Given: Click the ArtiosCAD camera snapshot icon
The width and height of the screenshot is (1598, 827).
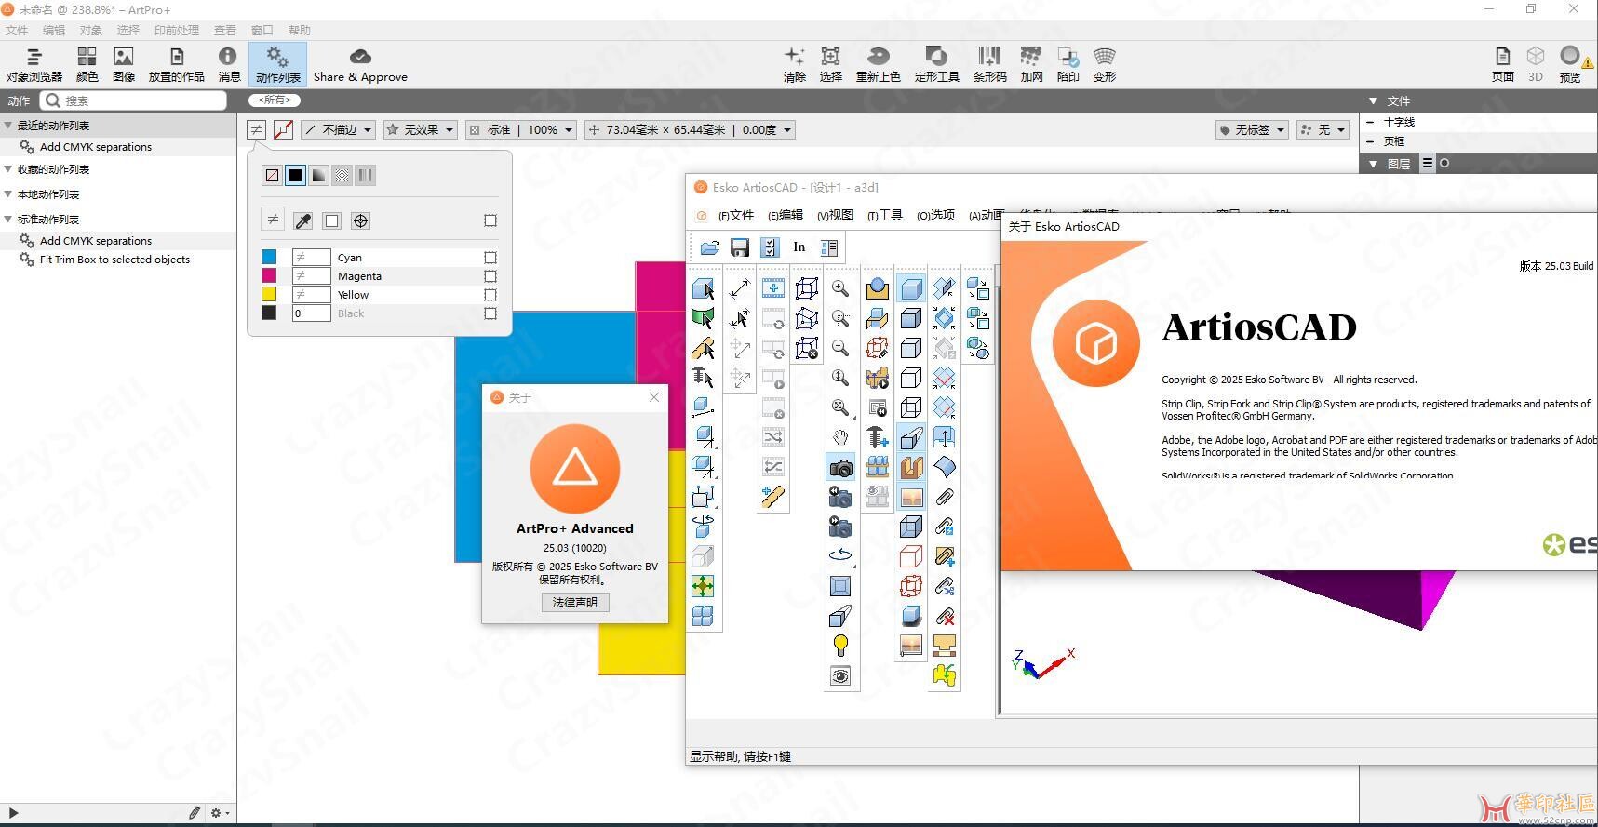Looking at the screenshot, I should [x=840, y=467].
